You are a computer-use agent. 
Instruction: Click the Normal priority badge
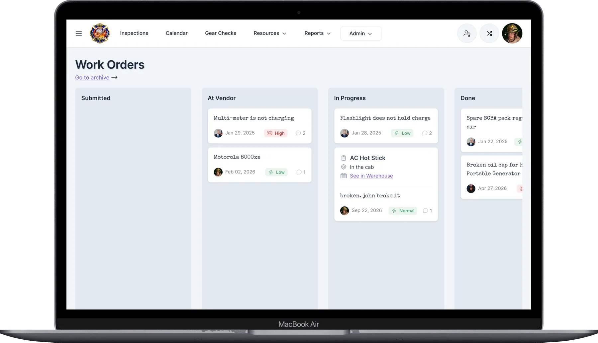403,211
